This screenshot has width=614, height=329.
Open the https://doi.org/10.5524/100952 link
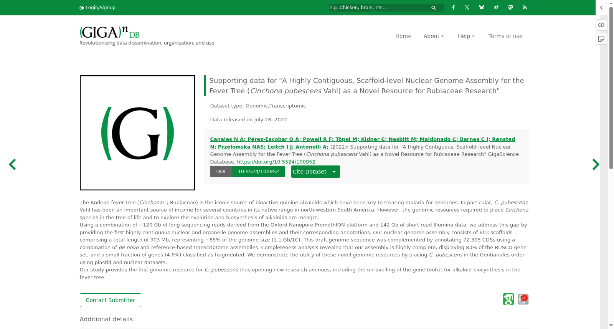coord(276,162)
